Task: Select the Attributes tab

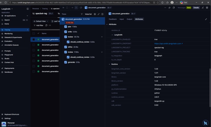Action: point(139,19)
